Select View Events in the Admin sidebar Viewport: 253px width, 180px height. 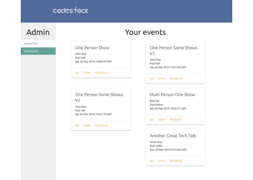pyautogui.click(x=38, y=51)
